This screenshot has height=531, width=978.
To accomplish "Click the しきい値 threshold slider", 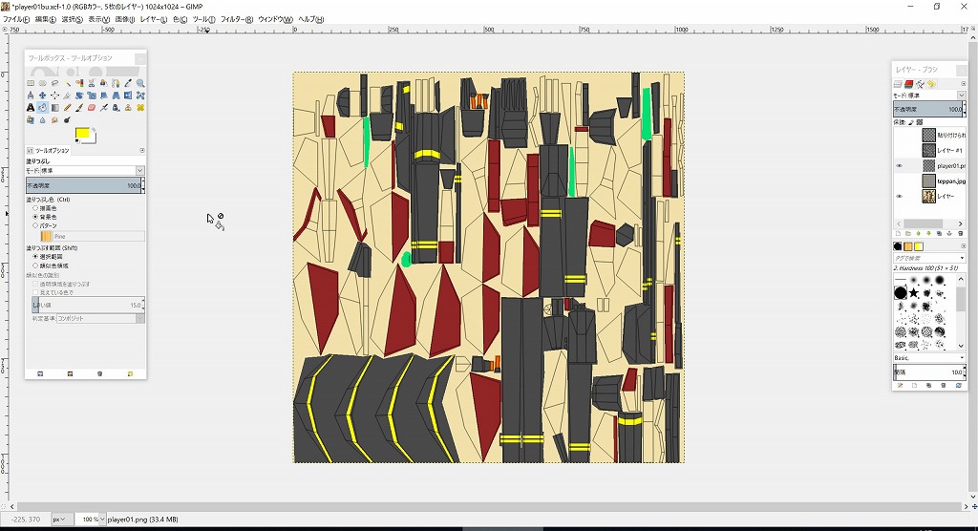I will (x=87, y=305).
